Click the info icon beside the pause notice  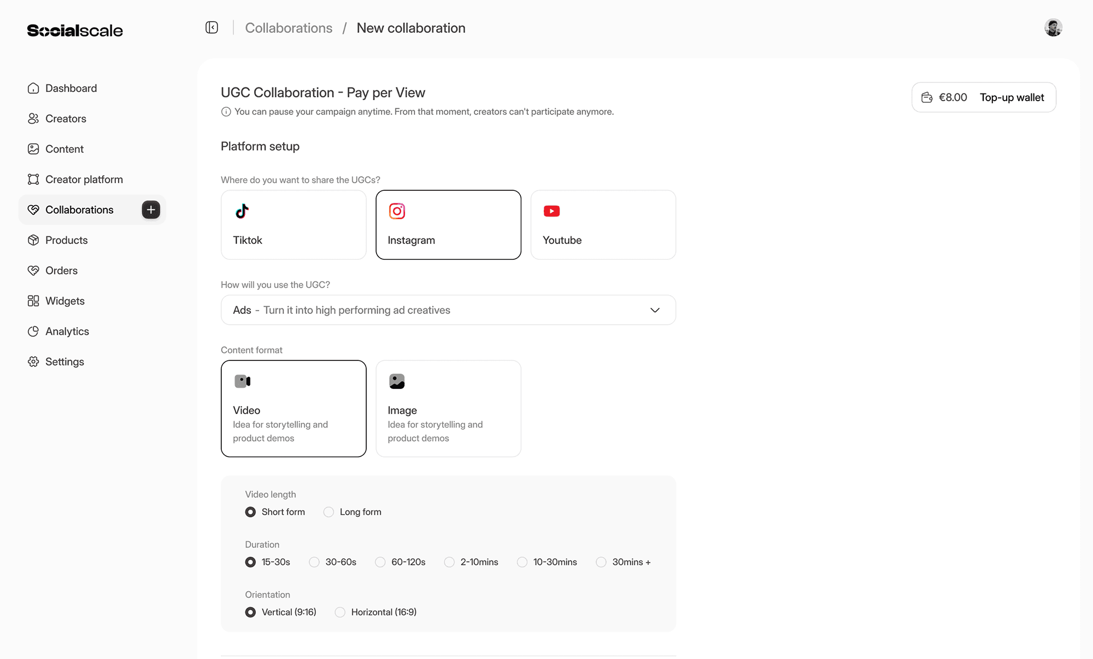click(226, 112)
